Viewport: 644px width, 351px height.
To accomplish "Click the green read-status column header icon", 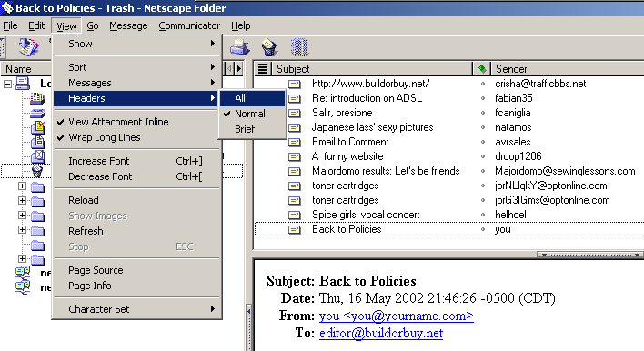I will coord(482,68).
